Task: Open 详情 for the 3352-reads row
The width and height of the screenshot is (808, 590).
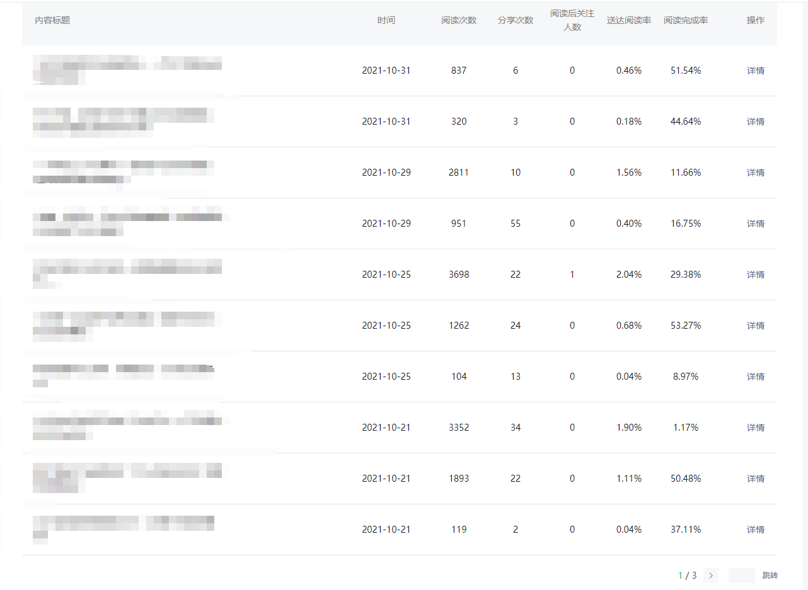Action: 755,428
